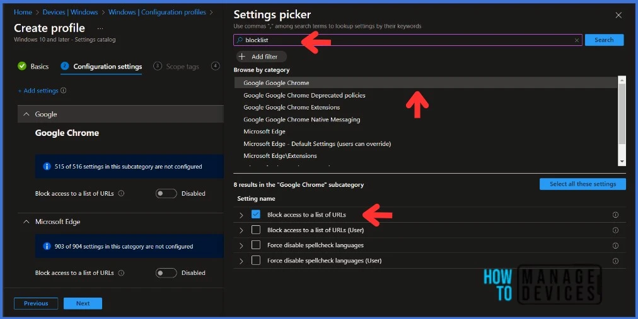Select Google Chrome Extensions category
Viewport: 638px width, 319px height.
(292, 108)
